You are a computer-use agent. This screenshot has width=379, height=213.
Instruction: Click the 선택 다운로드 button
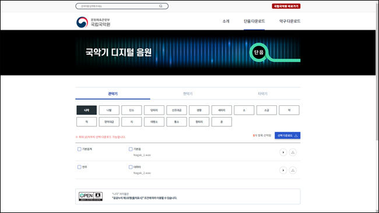click(x=287, y=136)
